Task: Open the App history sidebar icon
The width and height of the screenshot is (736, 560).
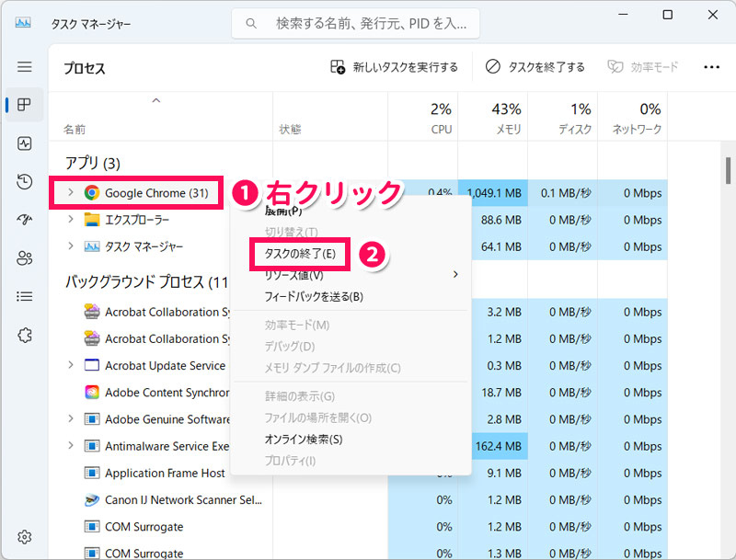Action: tap(25, 181)
